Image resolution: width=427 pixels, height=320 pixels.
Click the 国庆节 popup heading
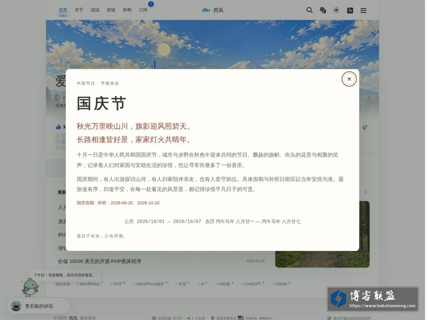(101, 103)
